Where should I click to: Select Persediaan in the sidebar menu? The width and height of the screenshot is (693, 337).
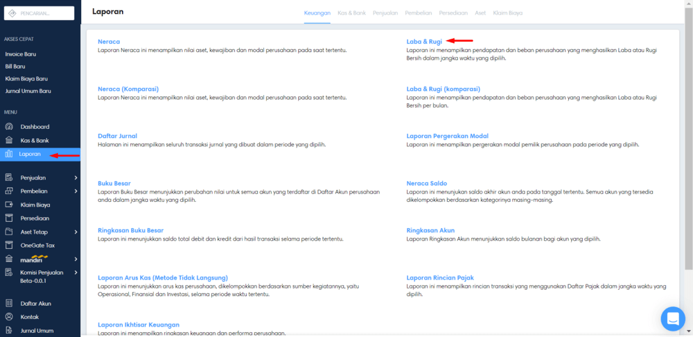(35, 218)
